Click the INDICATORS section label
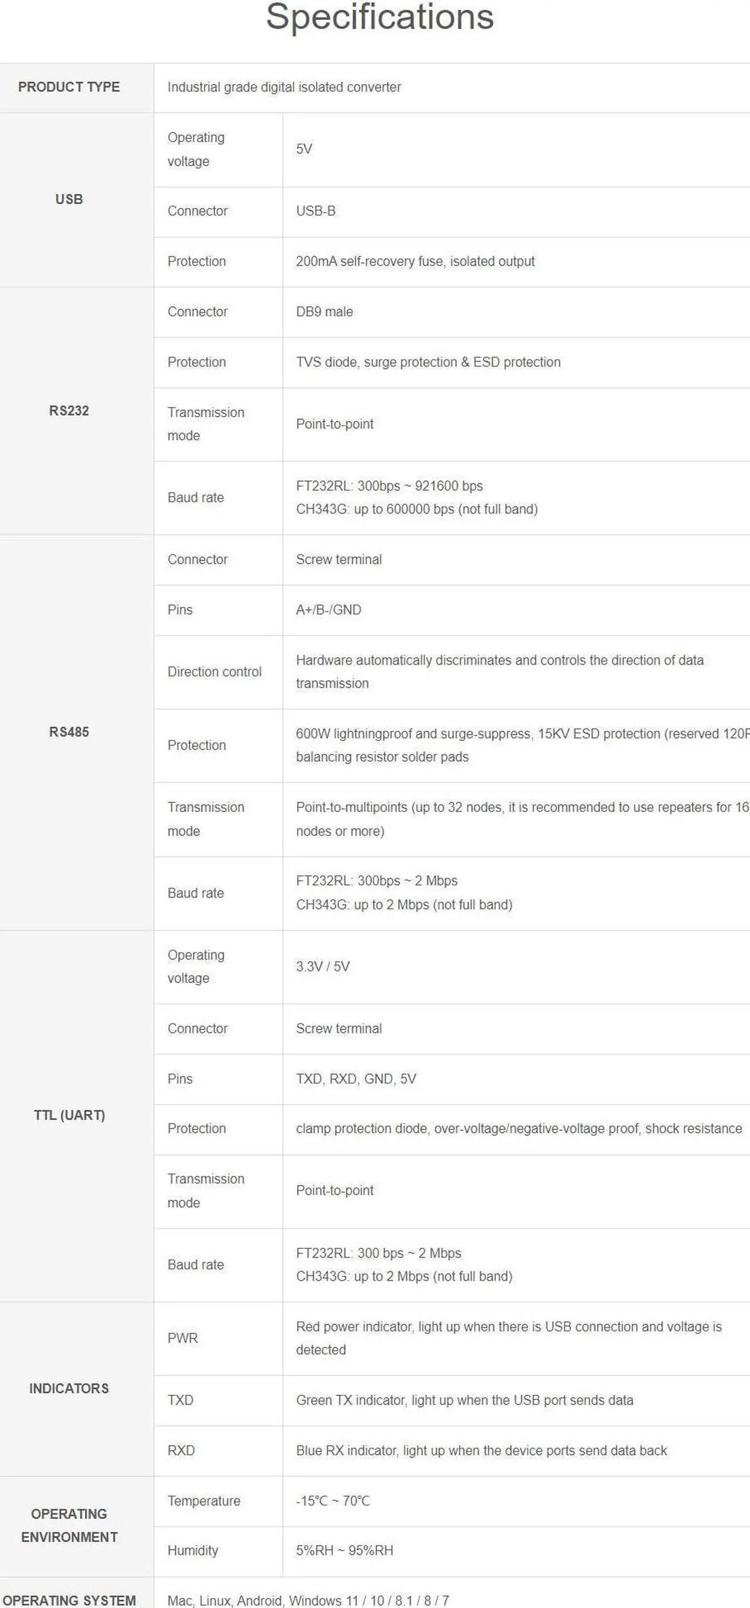750x1608 pixels. pos(69,1388)
